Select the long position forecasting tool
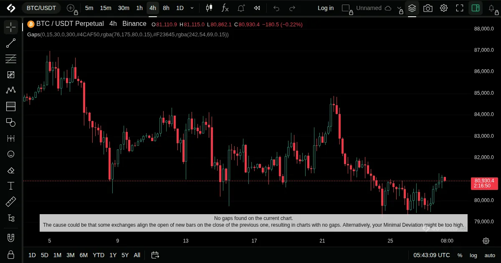Screen dimensions: 501x263 tap(11, 106)
